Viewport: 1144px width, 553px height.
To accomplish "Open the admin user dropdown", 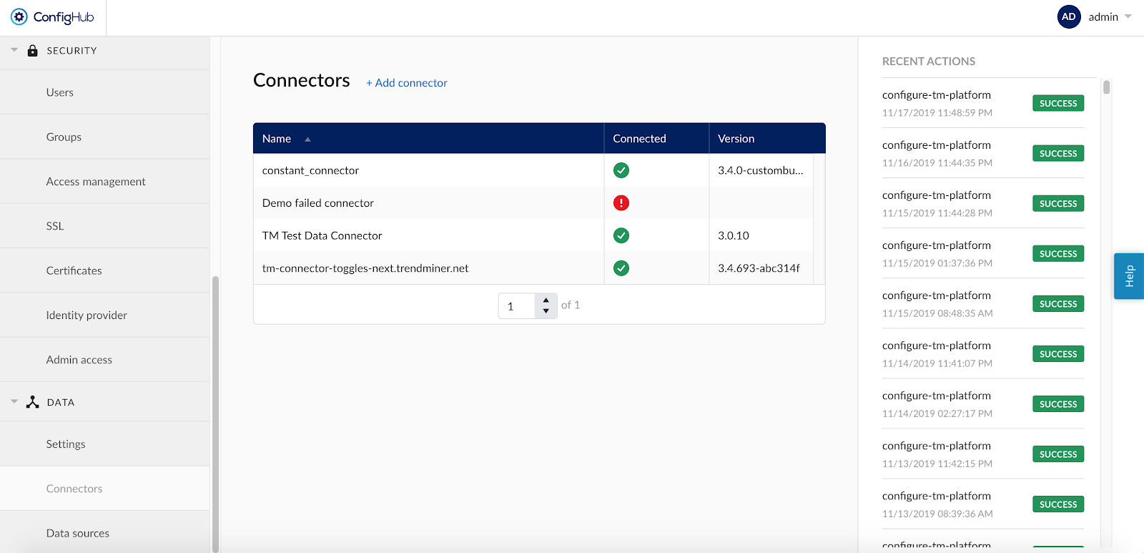I will coord(1128,17).
